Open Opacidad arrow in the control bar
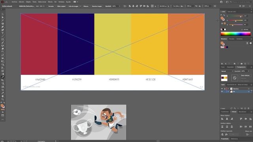This screenshot has width=253, height=142. (120, 6)
